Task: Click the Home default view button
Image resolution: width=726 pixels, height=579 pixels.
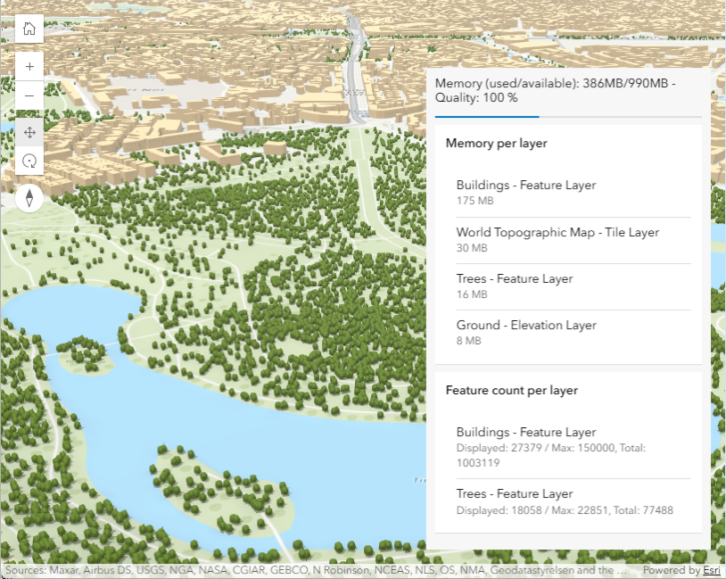Action: pyautogui.click(x=29, y=29)
